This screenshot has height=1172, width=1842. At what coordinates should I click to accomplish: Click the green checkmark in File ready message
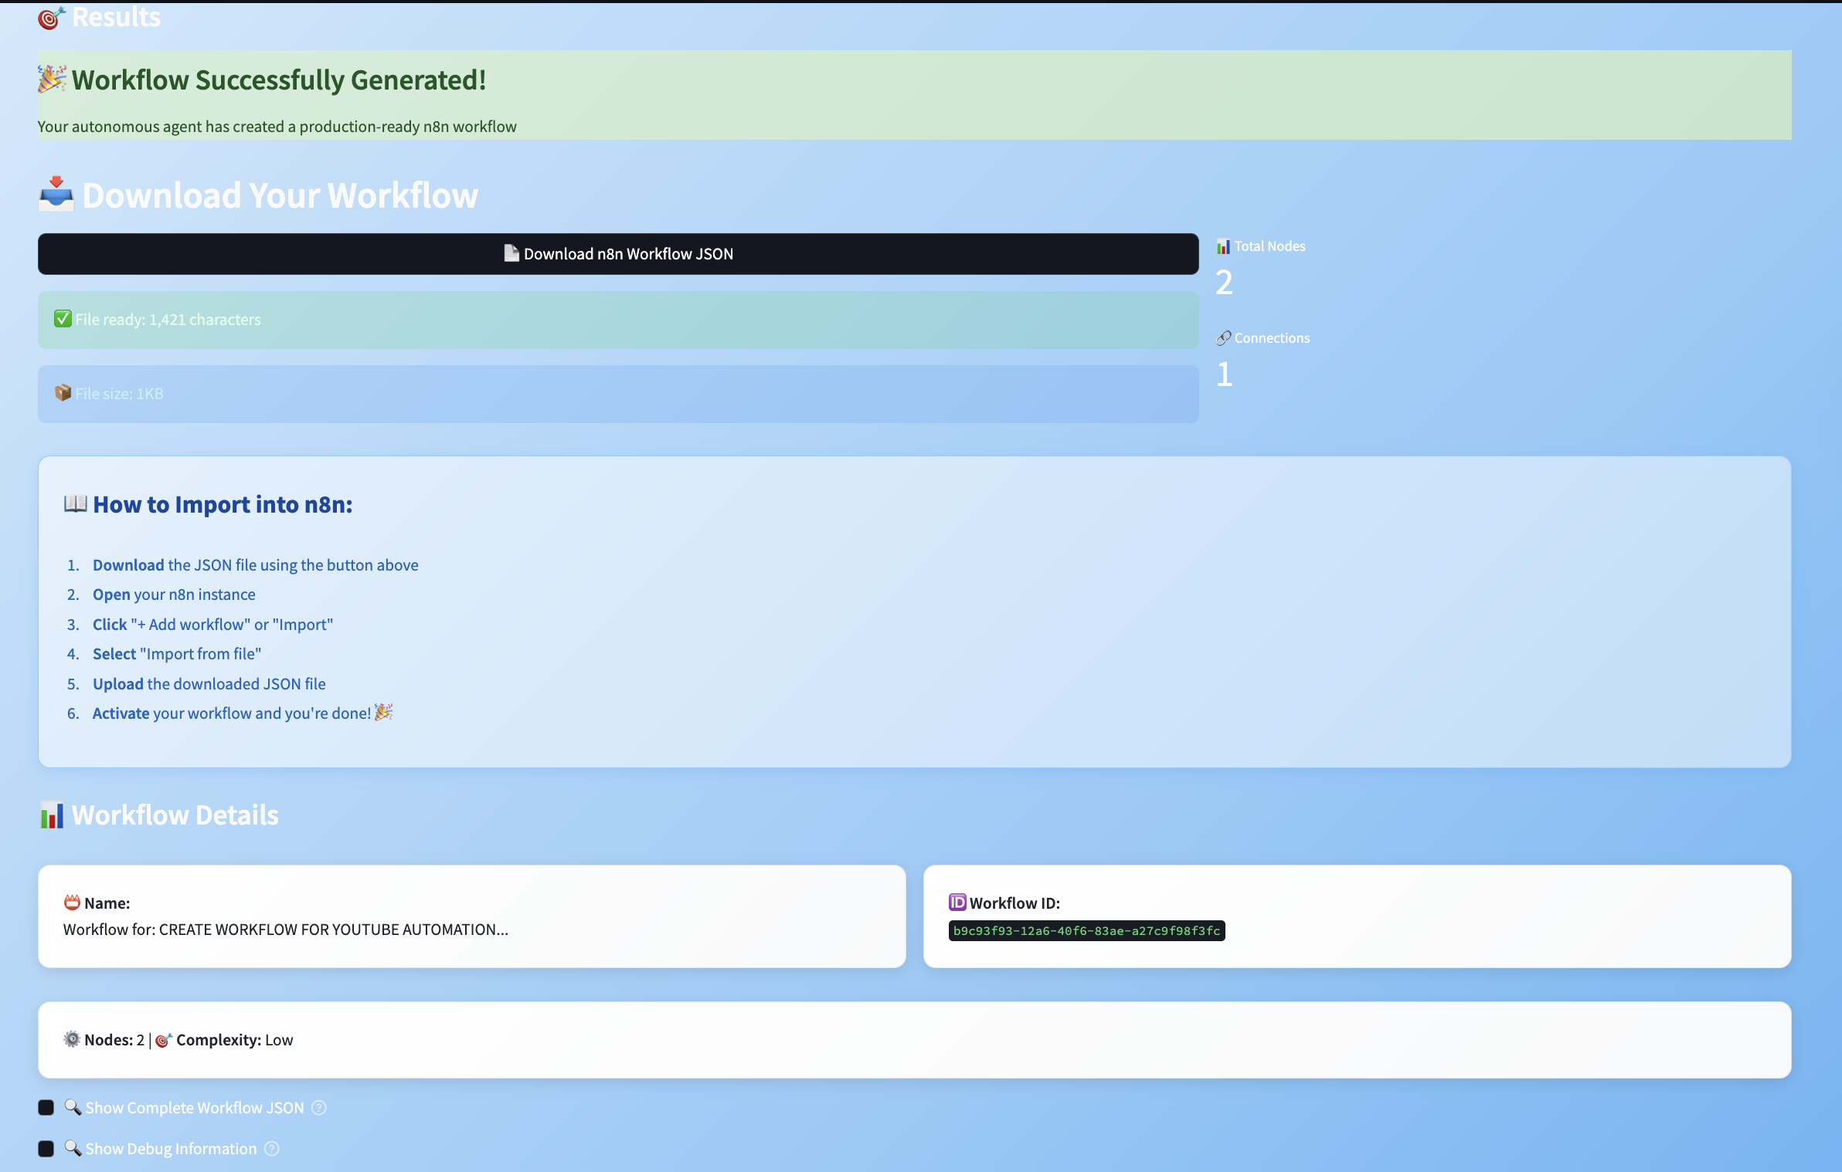(x=63, y=319)
